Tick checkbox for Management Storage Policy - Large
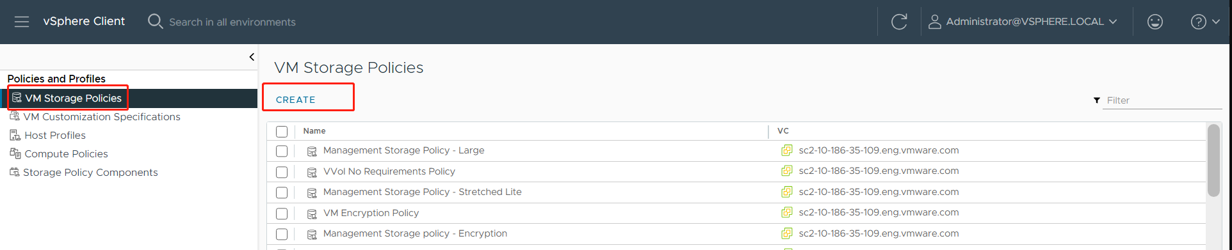 tap(282, 151)
